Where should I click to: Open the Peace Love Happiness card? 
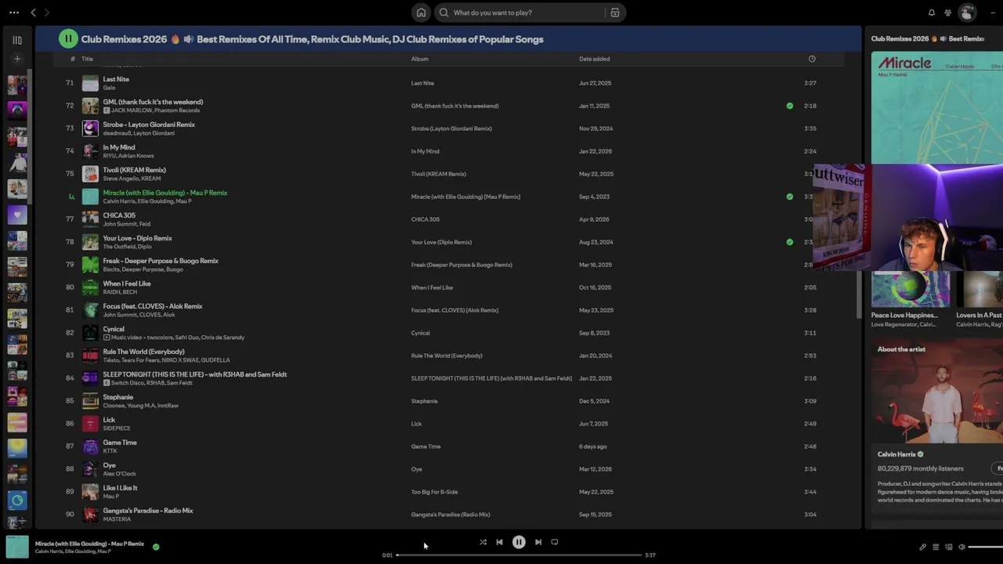point(911,298)
